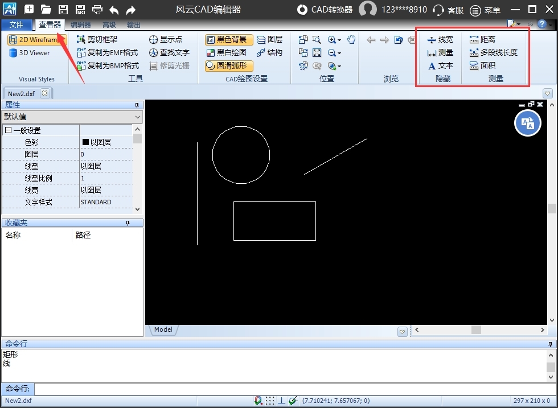Click the rotate 35° icon
The width and height of the screenshot is (558, 408).
point(303,66)
